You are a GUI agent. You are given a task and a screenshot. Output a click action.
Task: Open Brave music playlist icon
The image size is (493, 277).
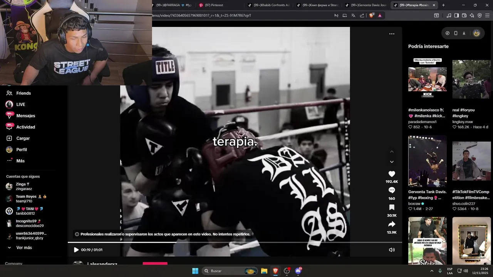tap(449, 15)
